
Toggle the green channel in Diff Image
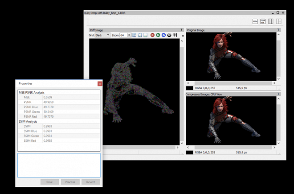(158, 35)
